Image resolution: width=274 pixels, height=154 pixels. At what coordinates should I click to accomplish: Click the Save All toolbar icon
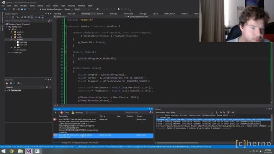coord(25,9)
